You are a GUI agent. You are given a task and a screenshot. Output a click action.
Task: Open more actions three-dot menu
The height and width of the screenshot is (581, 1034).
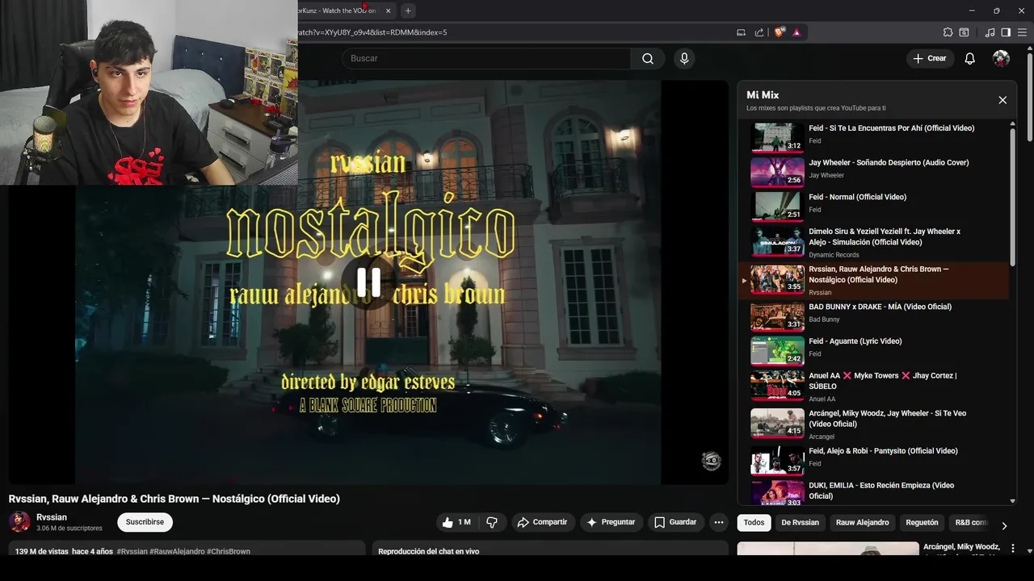[x=718, y=522]
